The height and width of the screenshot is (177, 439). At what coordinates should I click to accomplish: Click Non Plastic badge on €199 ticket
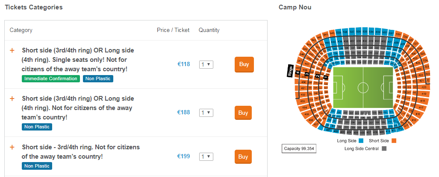[37, 166]
